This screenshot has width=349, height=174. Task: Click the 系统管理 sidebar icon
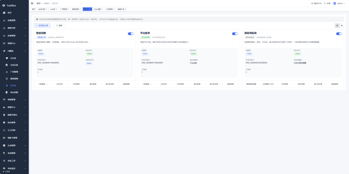pos(4,153)
